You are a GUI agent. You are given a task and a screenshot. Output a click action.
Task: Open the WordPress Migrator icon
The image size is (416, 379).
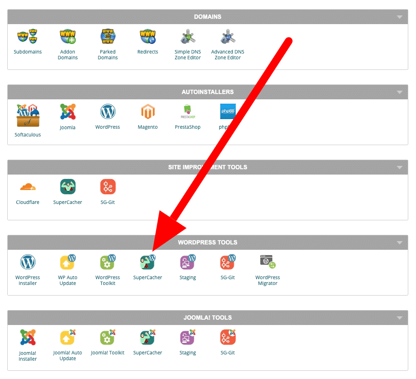pyautogui.click(x=268, y=263)
